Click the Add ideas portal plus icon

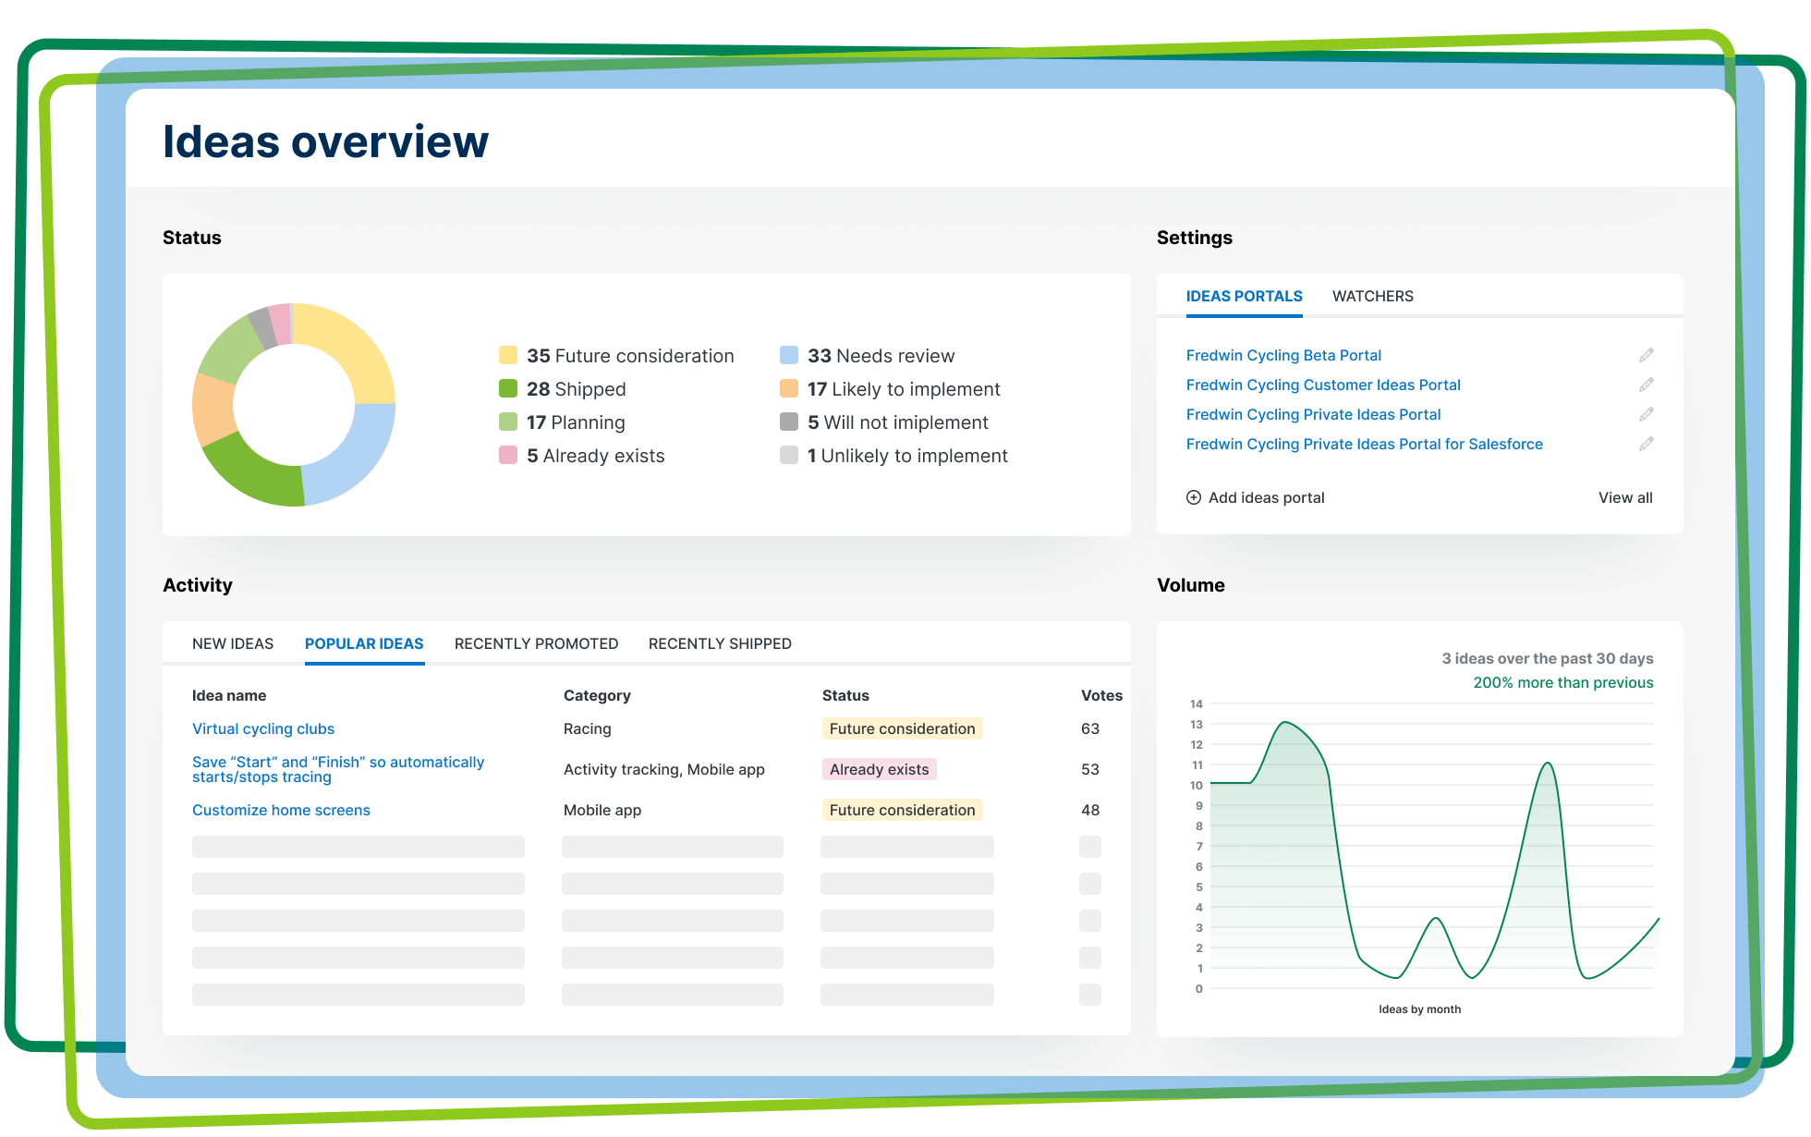(x=1192, y=497)
